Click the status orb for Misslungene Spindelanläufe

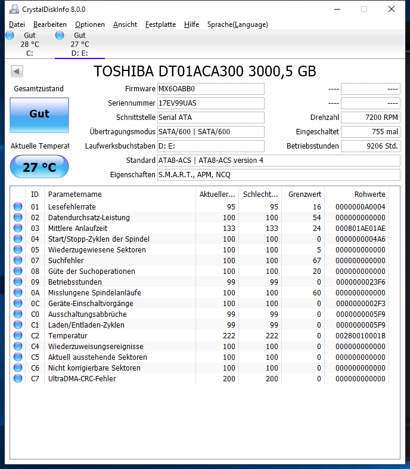click(18, 293)
